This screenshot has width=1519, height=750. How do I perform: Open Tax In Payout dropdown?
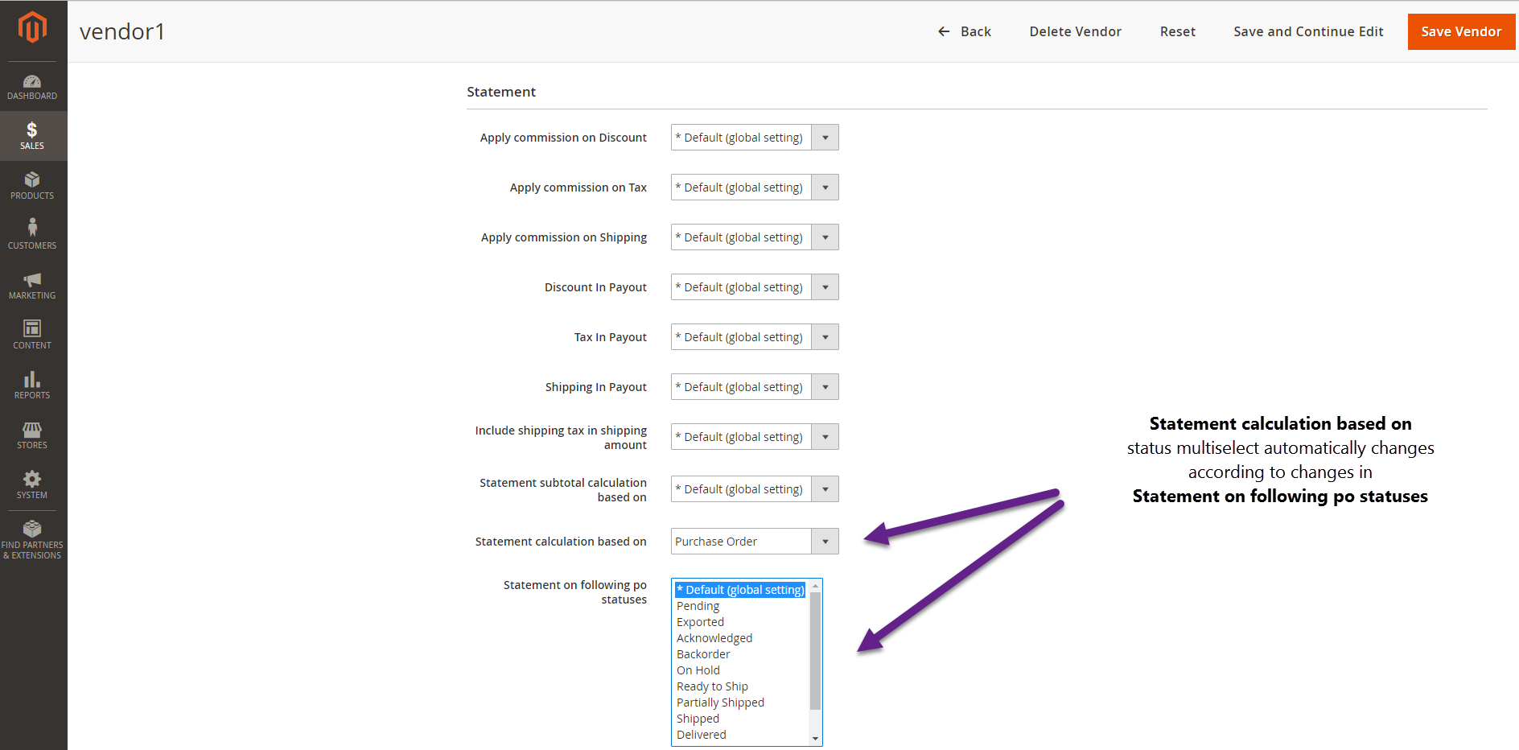[755, 337]
